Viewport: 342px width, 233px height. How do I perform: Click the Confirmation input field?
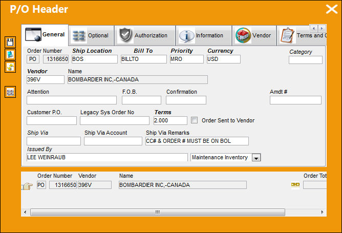(x=186, y=100)
